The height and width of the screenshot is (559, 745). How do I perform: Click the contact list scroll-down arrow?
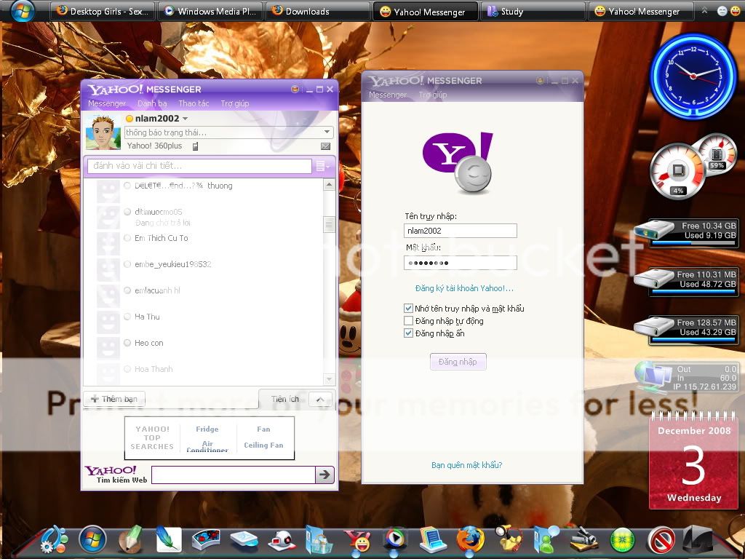coord(329,378)
